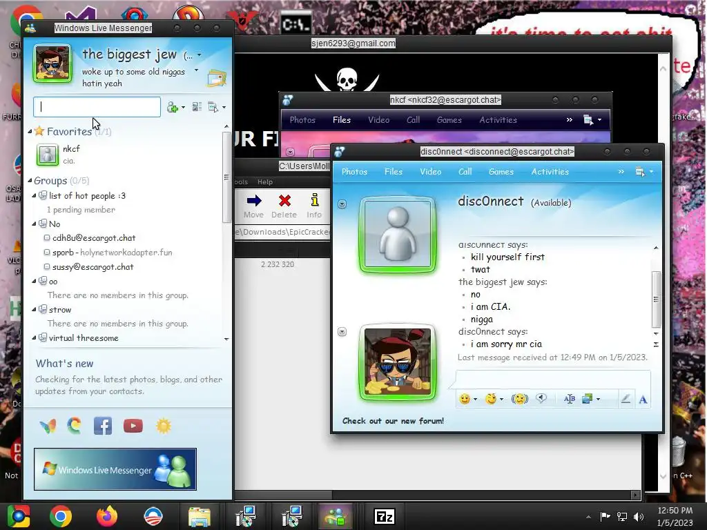Click Chrome icon on the taskbar

[x=61, y=516]
